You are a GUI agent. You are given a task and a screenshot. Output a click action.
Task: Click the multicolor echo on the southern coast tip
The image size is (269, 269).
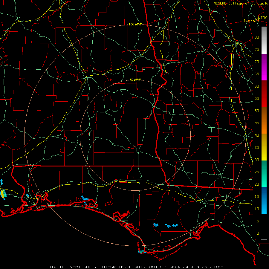coord(142,252)
